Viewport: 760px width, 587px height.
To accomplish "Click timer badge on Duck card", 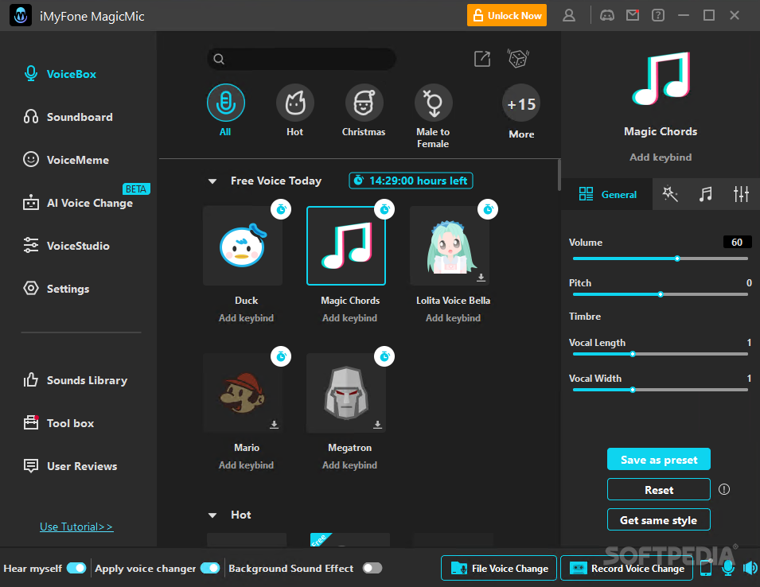I will (281, 209).
